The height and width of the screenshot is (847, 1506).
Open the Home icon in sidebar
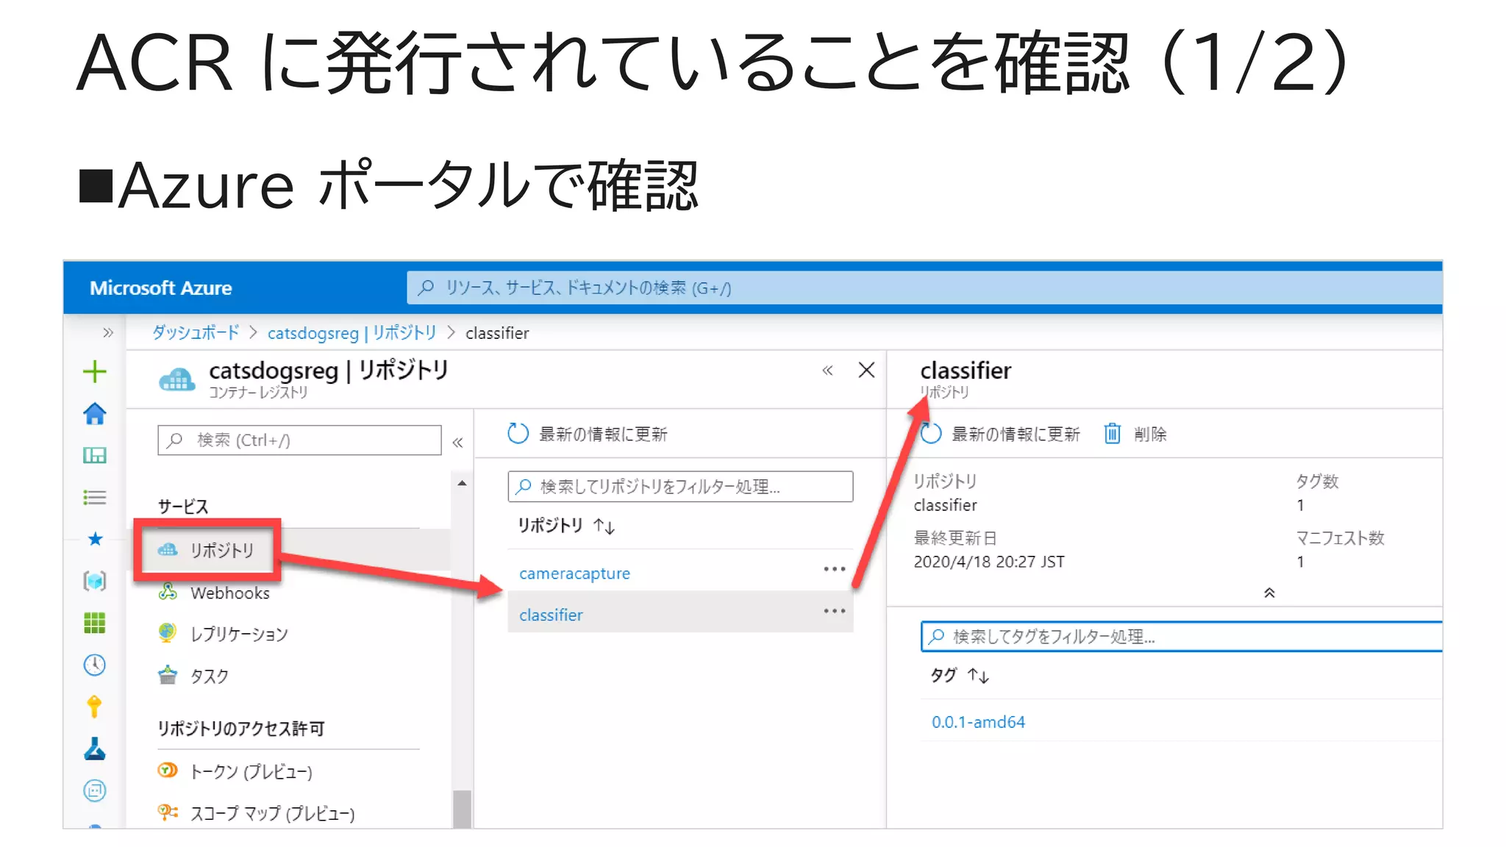[94, 413]
